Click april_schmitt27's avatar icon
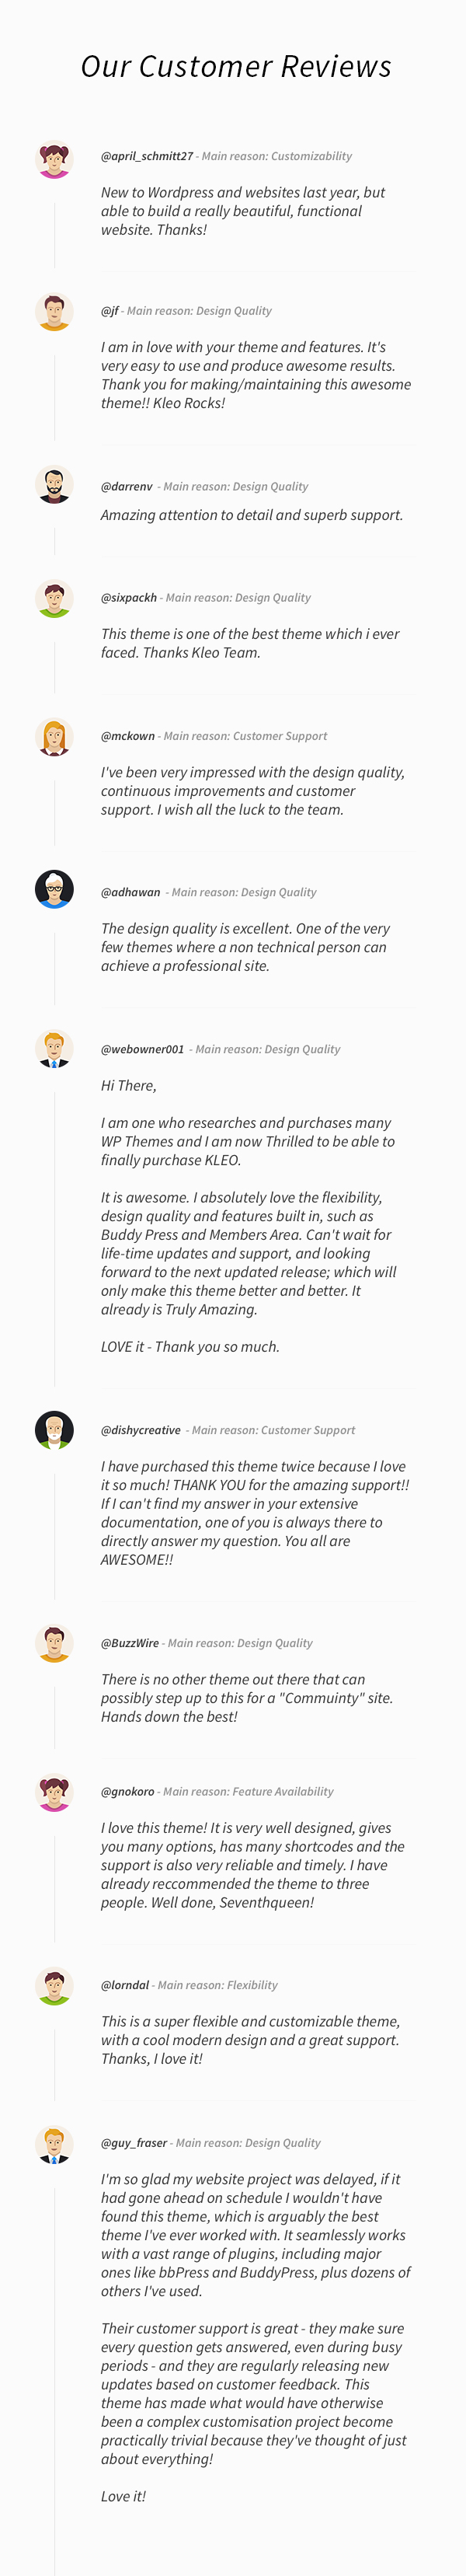The height and width of the screenshot is (2576, 466). [x=54, y=159]
